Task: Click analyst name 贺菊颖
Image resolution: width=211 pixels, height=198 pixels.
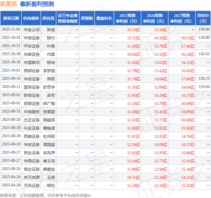Action: (49, 111)
